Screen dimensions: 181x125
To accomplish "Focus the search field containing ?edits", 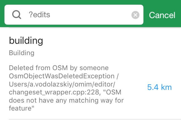I will pyautogui.click(x=74, y=15).
